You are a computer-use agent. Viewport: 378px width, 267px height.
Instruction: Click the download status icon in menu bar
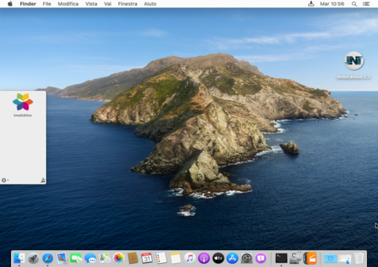pyautogui.click(x=311, y=4)
